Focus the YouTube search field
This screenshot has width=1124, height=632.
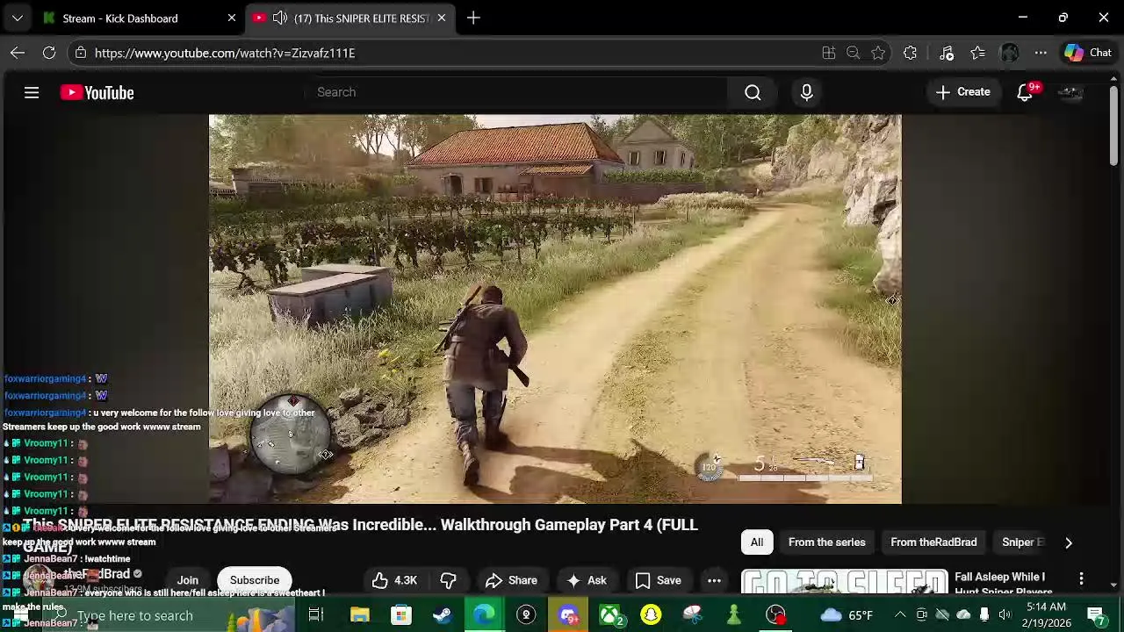(518, 92)
